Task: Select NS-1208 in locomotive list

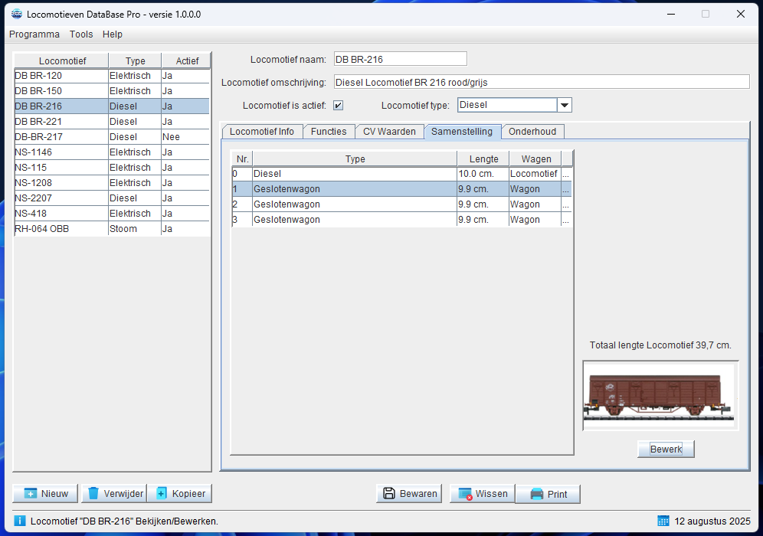Action: point(112,183)
